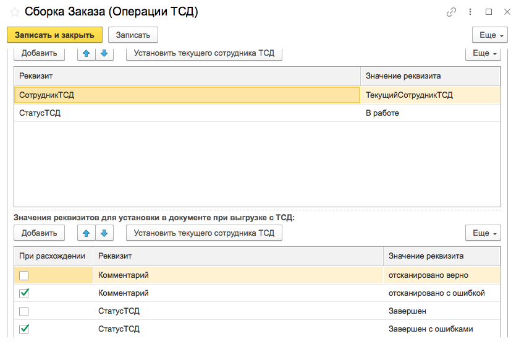Click Реквизит column header in lower table
This screenshot has width=511, height=344.
click(x=239, y=256)
